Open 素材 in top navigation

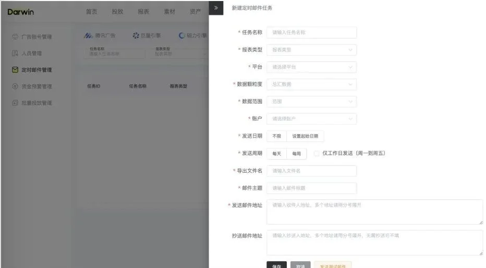click(x=169, y=11)
